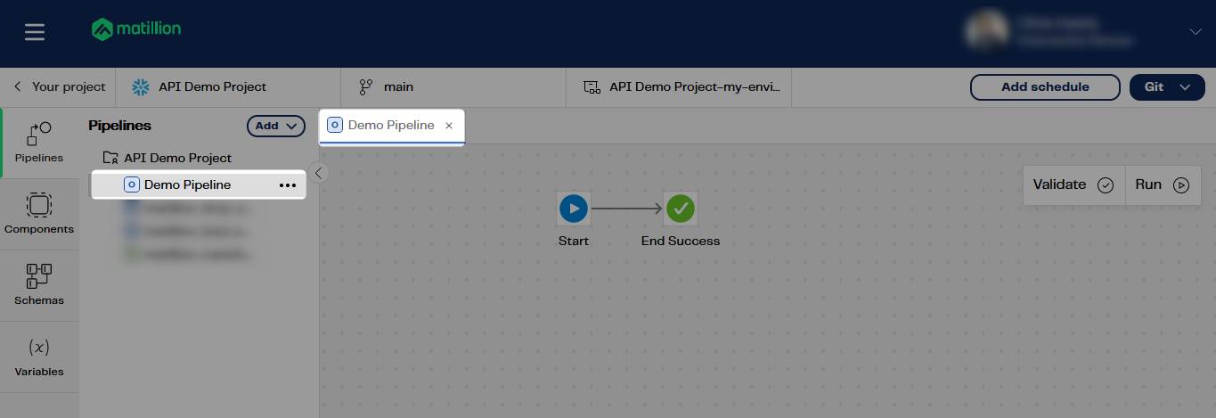Collapse the Pipelines side panel
The width and height of the screenshot is (1216, 418).
click(x=319, y=173)
